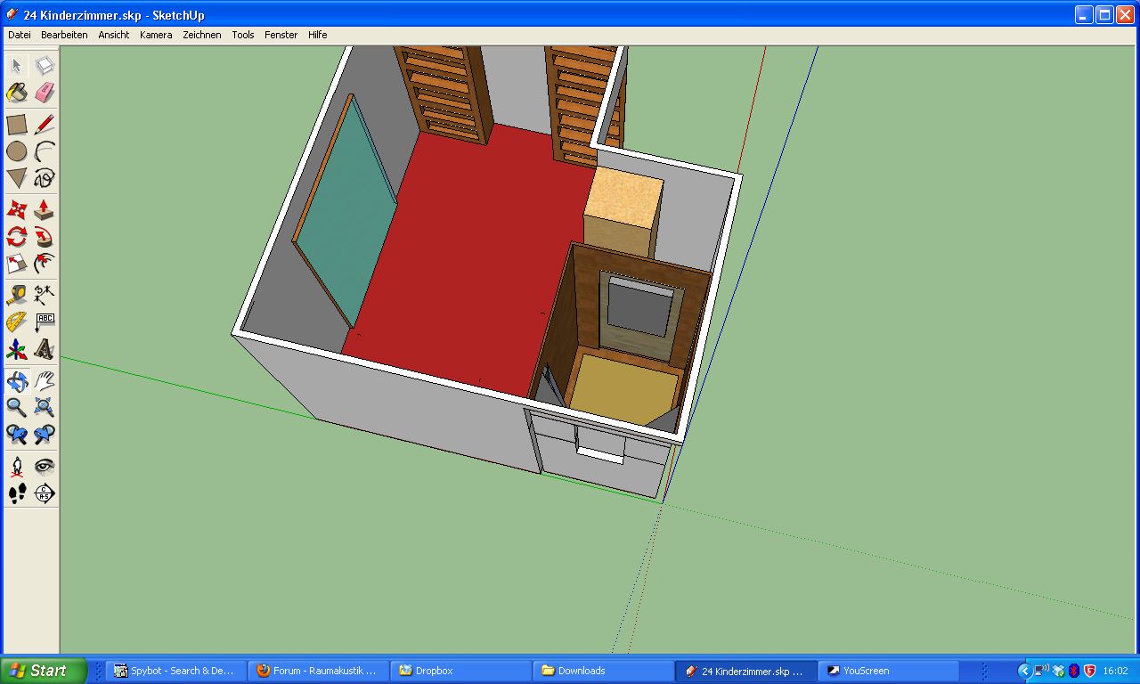
Task: Select the Polygon triangle tool
Action: click(17, 178)
